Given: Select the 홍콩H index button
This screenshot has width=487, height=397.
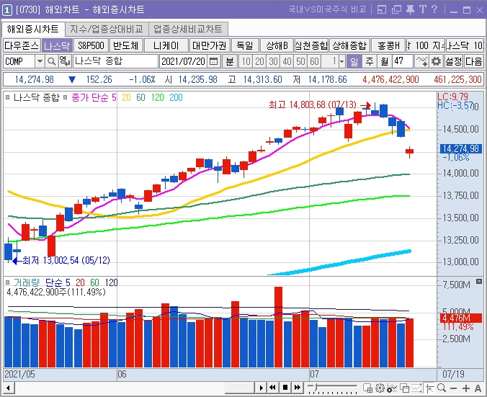Looking at the screenshot, I should 388,45.
